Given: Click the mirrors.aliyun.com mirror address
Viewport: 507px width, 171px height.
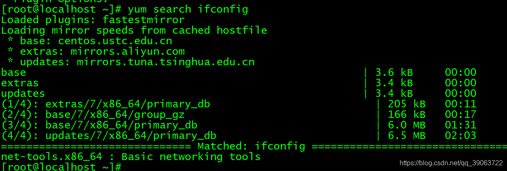Looking at the screenshot, I should (x=128, y=51).
